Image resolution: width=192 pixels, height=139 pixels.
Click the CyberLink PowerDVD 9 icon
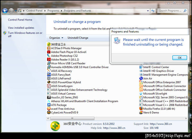[49, 112]
